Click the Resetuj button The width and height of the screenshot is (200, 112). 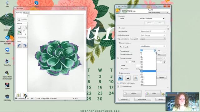click(x=162, y=77)
